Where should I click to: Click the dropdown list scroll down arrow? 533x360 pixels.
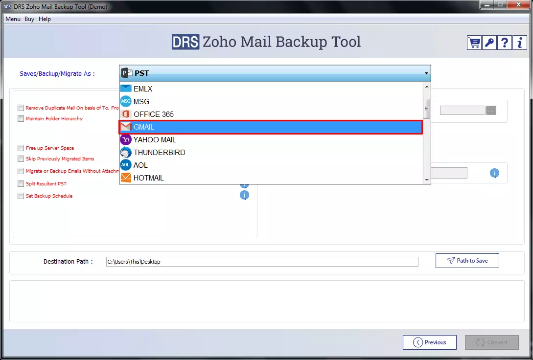(x=427, y=180)
